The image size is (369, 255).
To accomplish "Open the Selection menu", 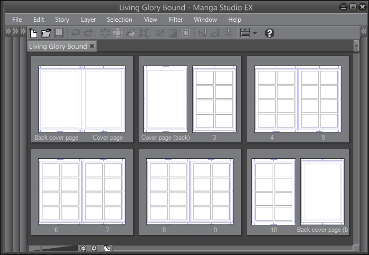I will [x=120, y=20].
